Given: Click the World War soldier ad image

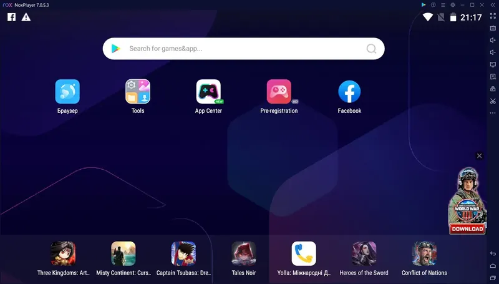Looking at the screenshot, I should (467, 195).
